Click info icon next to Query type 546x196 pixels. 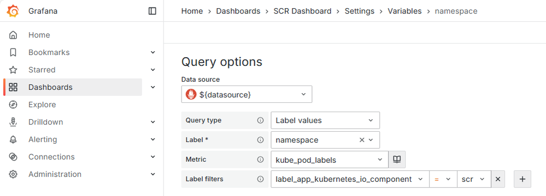(x=260, y=120)
